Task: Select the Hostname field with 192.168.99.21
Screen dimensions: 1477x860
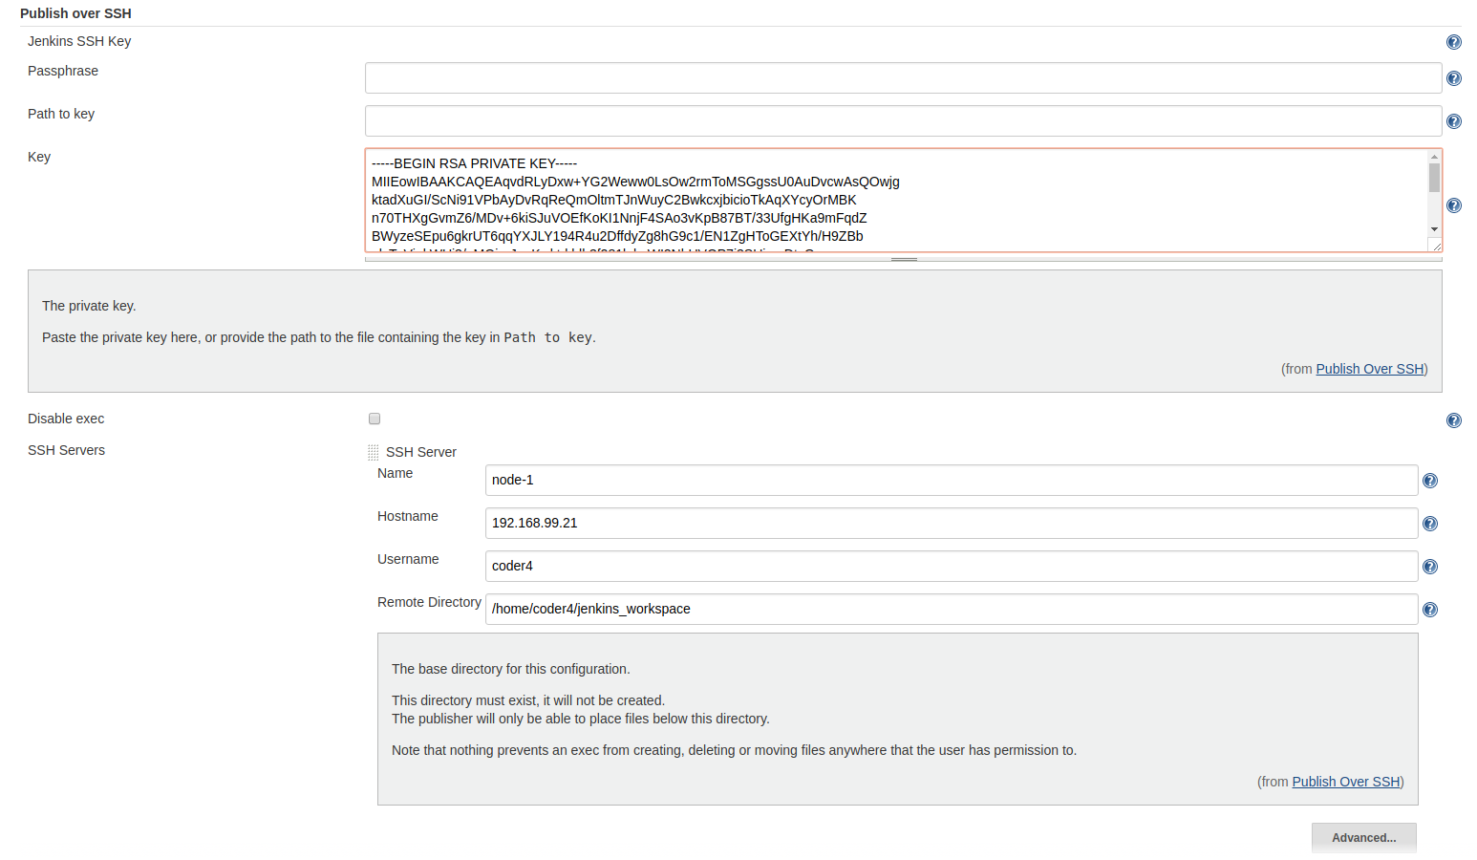Action: point(951,524)
